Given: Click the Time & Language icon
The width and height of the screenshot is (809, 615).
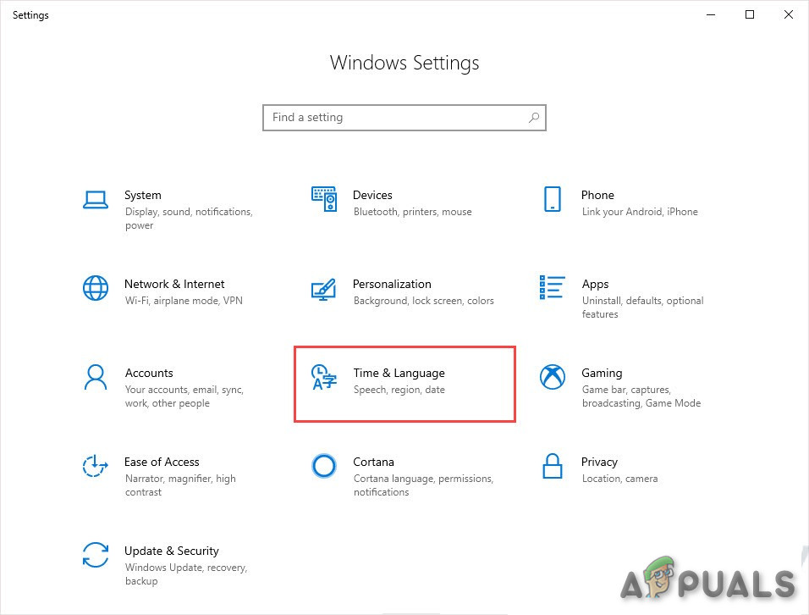Looking at the screenshot, I should pyautogui.click(x=324, y=377).
